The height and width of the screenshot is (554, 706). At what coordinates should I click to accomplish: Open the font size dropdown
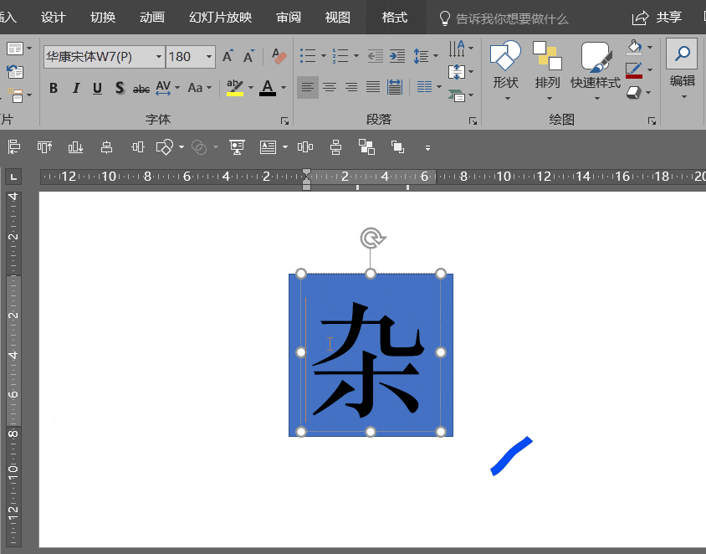pos(208,57)
